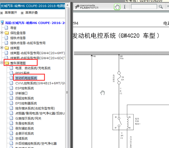Click the 菜单折叠 list icon

(22, 13)
